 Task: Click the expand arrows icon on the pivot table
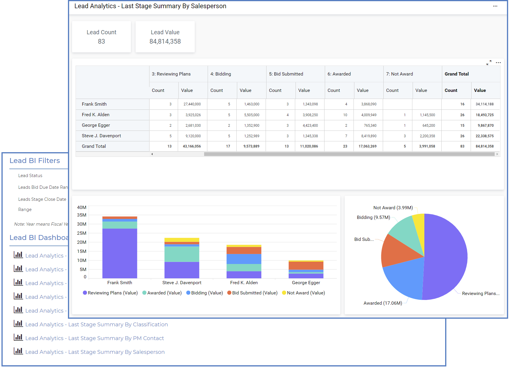(489, 62)
